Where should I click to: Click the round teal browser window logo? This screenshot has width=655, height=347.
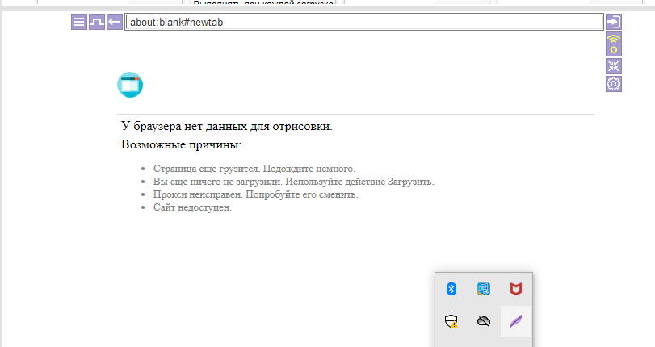tap(130, 85)
